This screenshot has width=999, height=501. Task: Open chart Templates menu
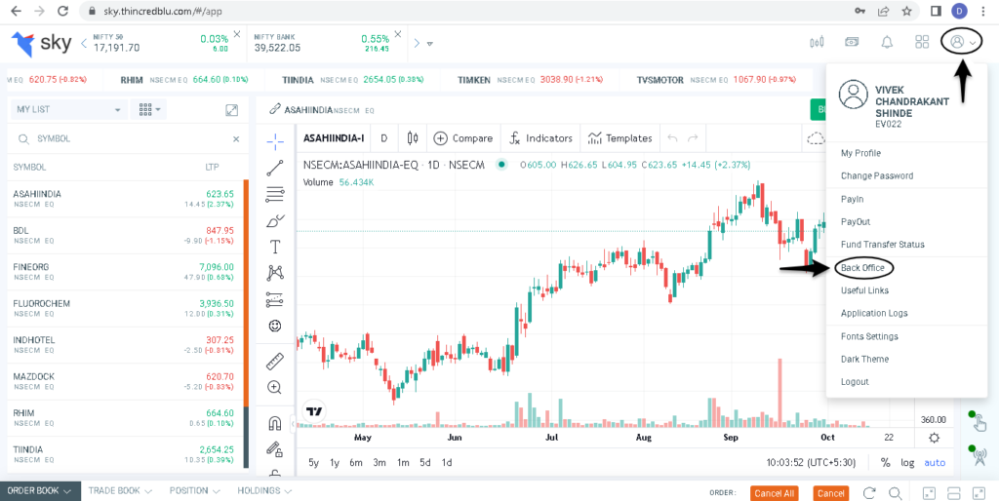(620, 138)
